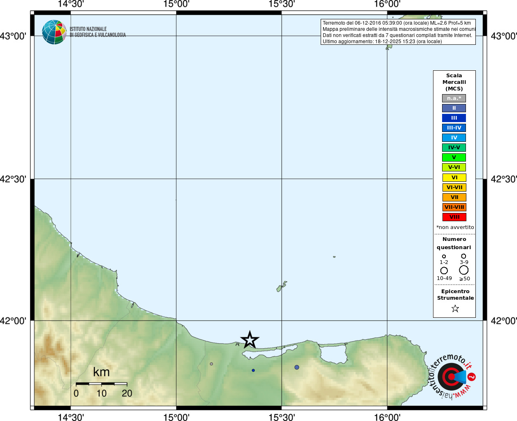The image size is (517, 421).
Task: Click the Numero questionari heading
Action: coord(454,243)
